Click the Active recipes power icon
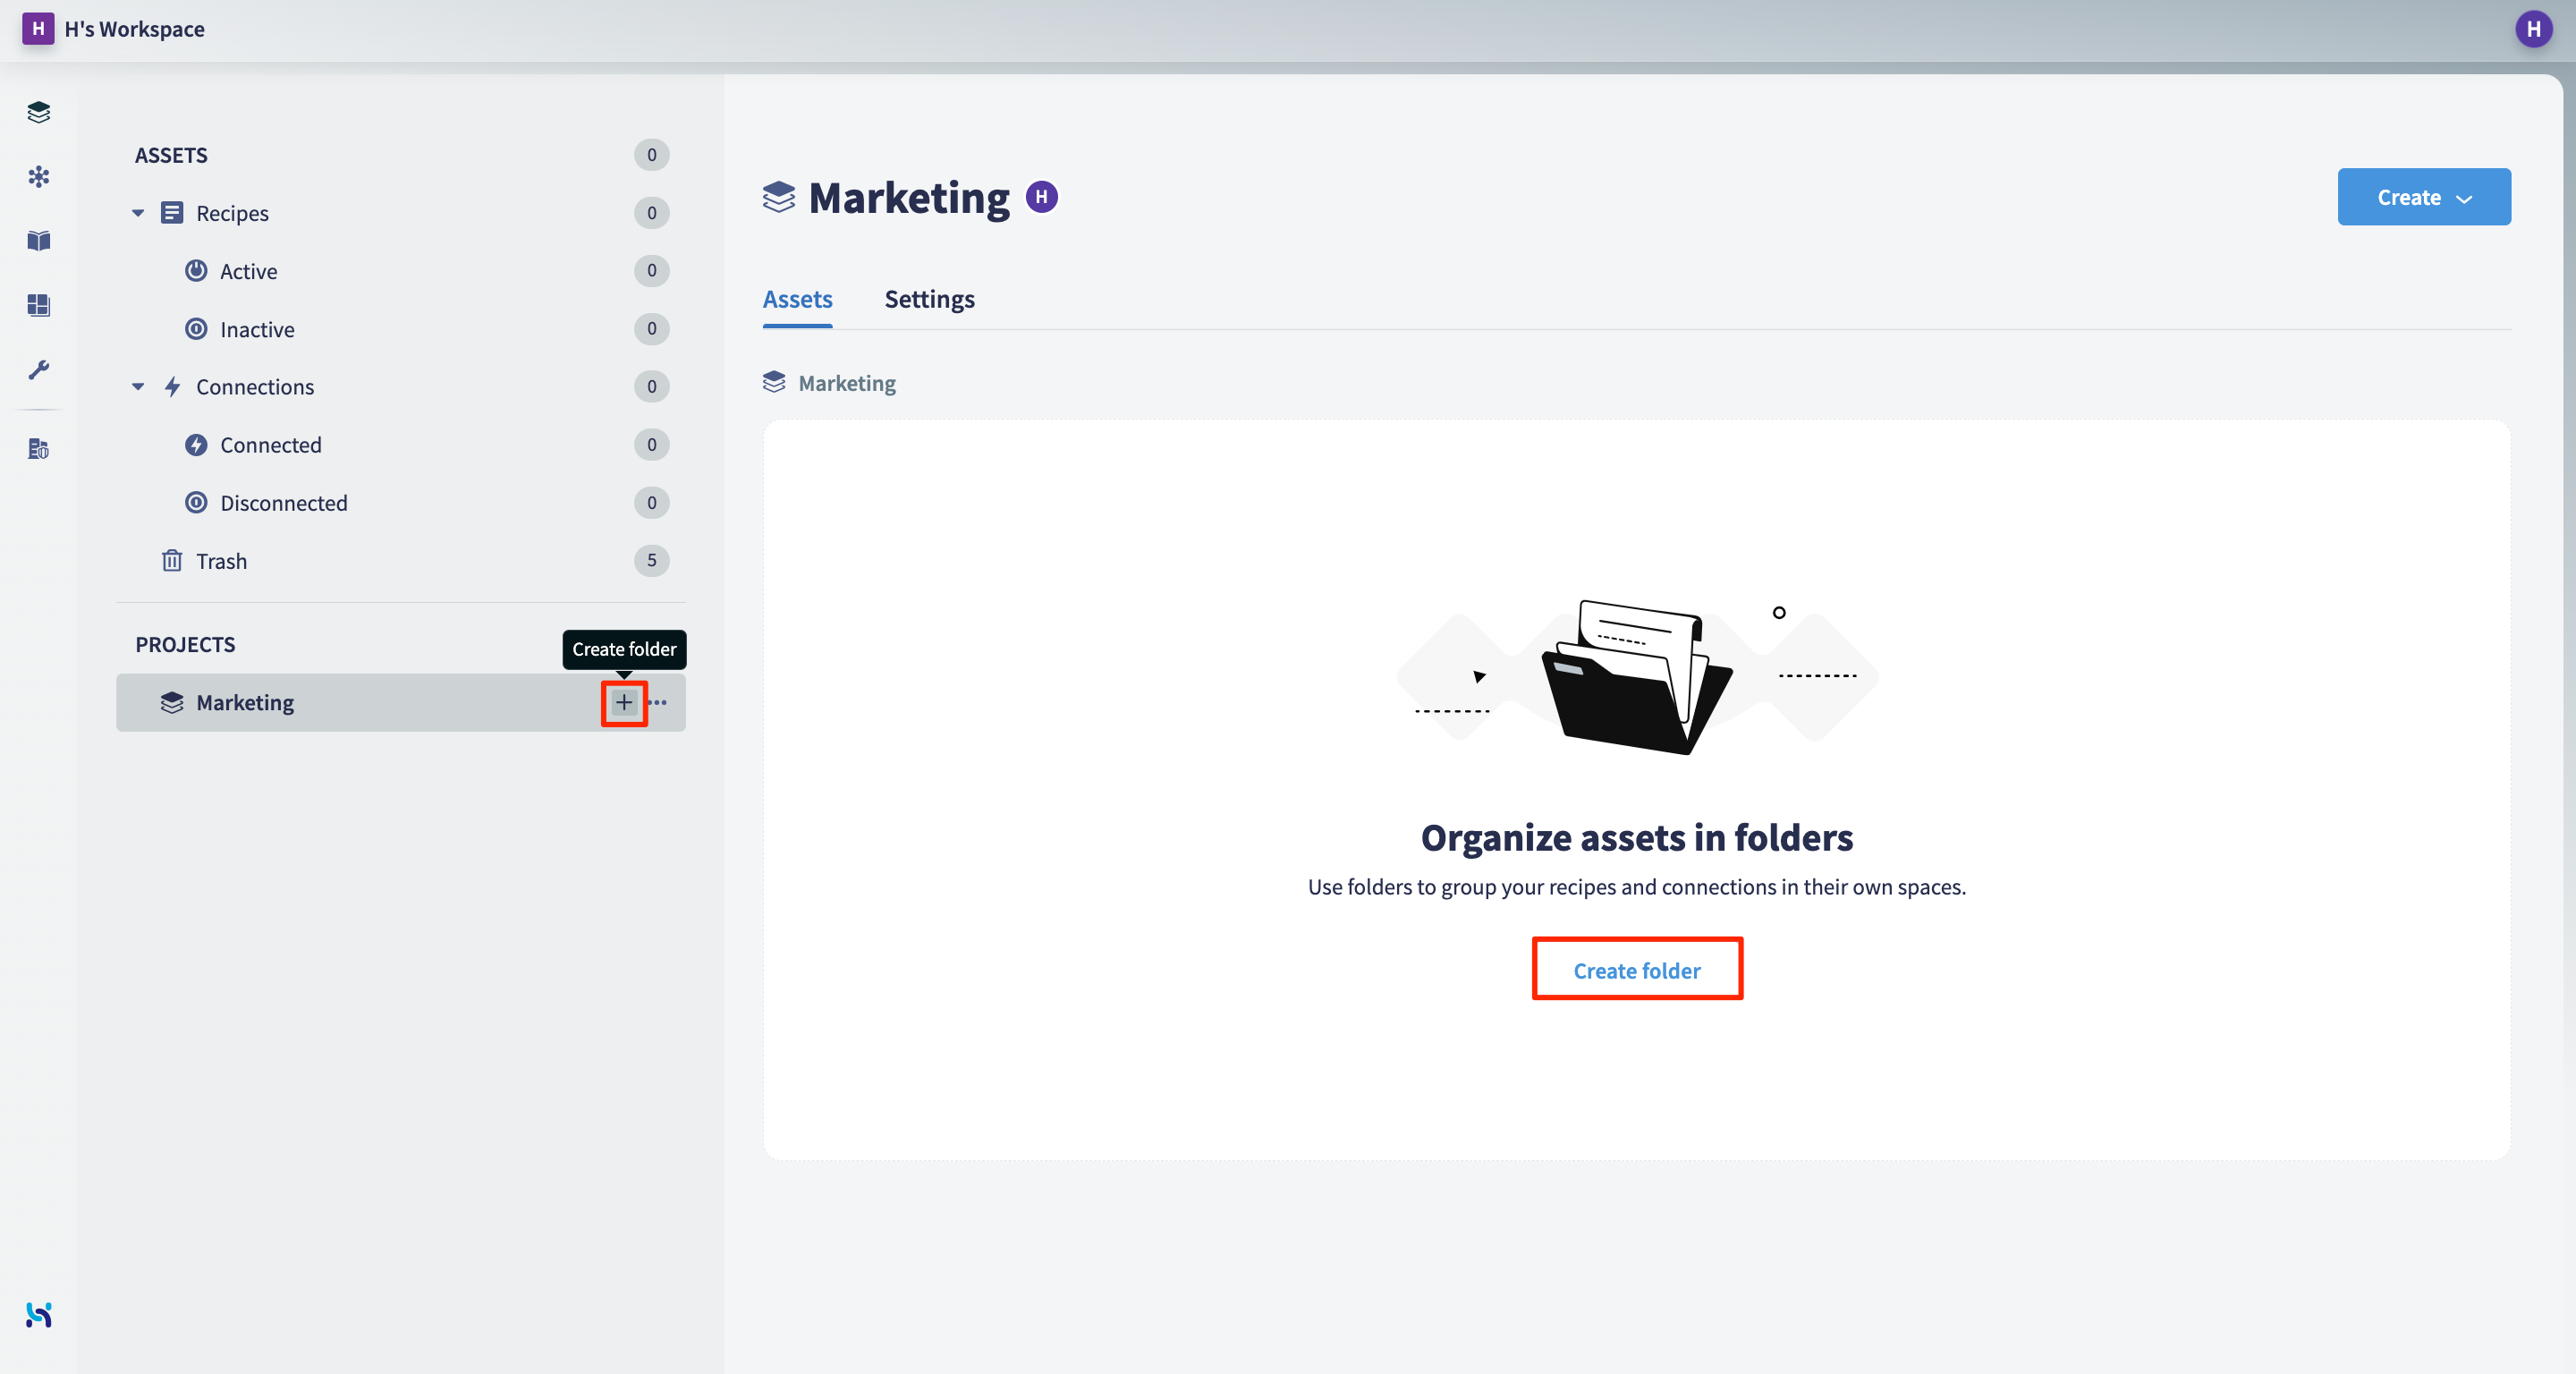The image size is (2576, 1374). [196, 271]
